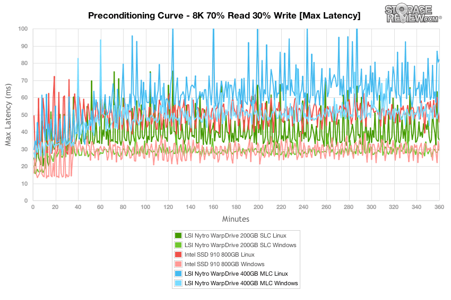This screenshot has height=300, width=451.
Task: Click the dark green SLC Linux legend swatch
Action: pyautogui.click(x=178, y=235)
